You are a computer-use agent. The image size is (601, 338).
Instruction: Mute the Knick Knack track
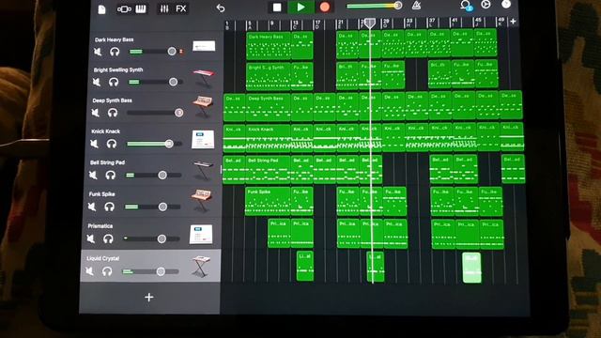(x=94, y=144)
